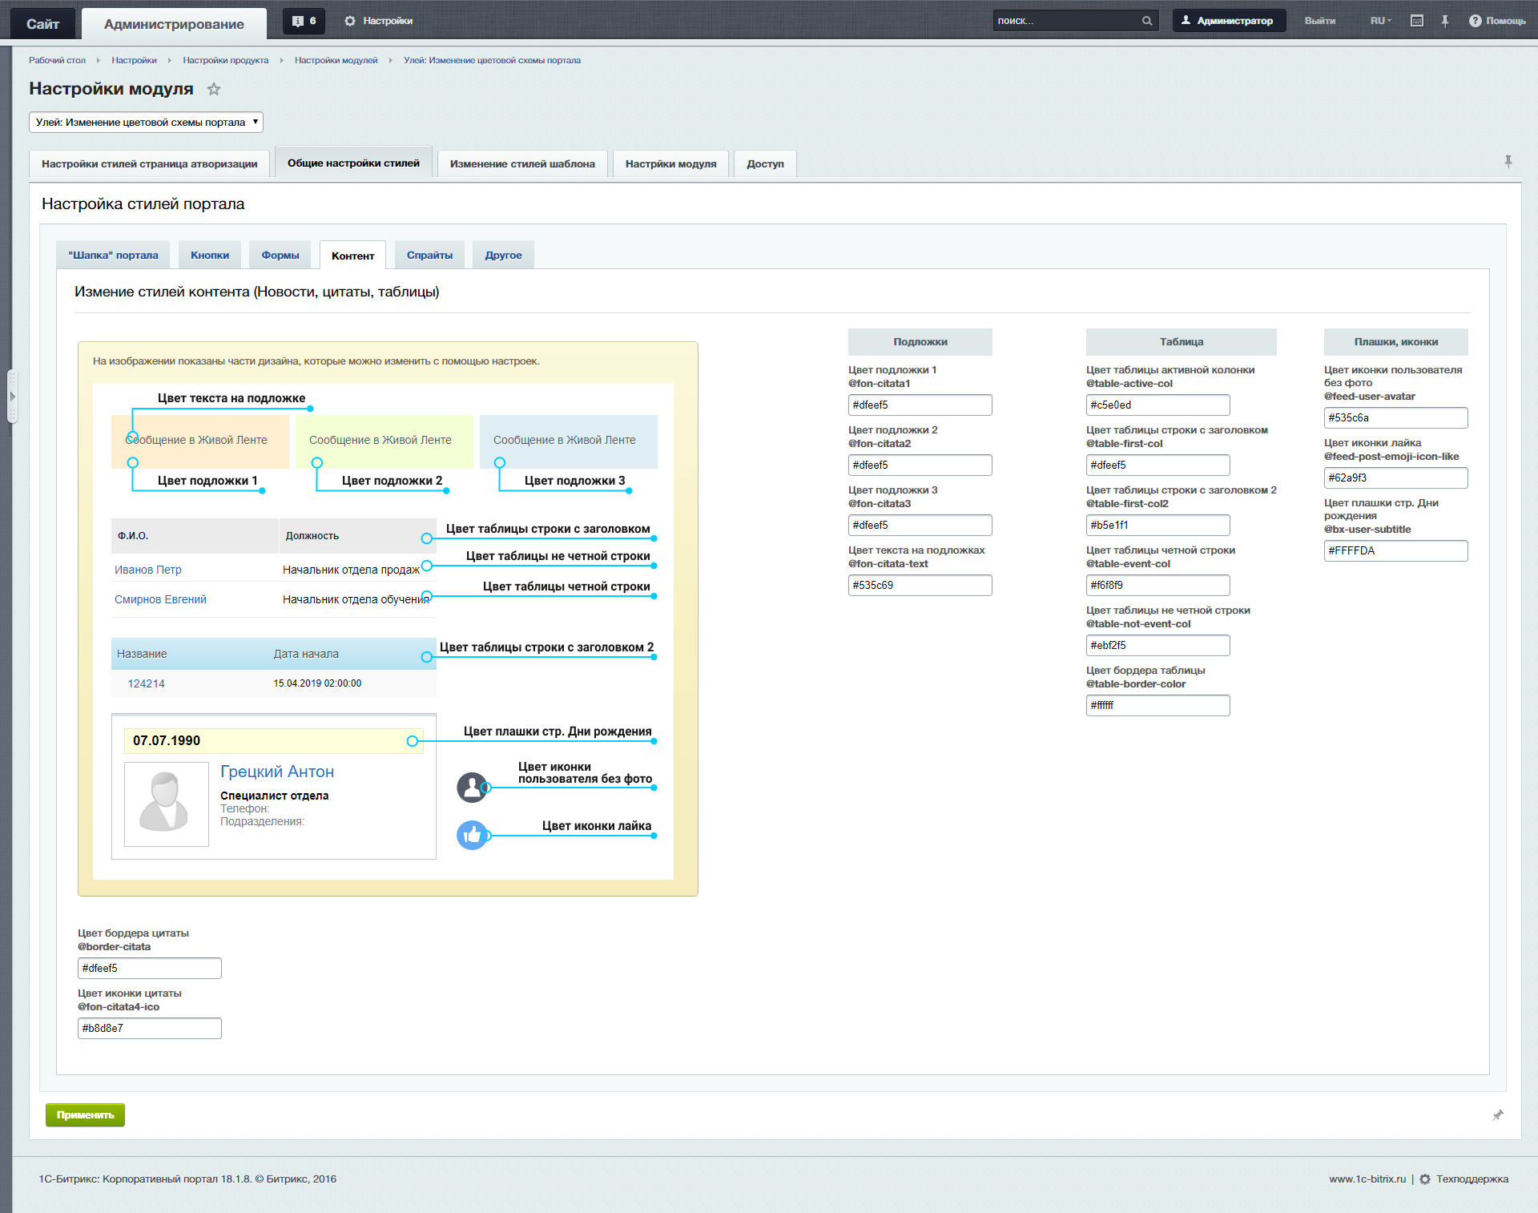Open the Доступ tab
This screenshot has height=1213, width=1538.
(765, 163)
